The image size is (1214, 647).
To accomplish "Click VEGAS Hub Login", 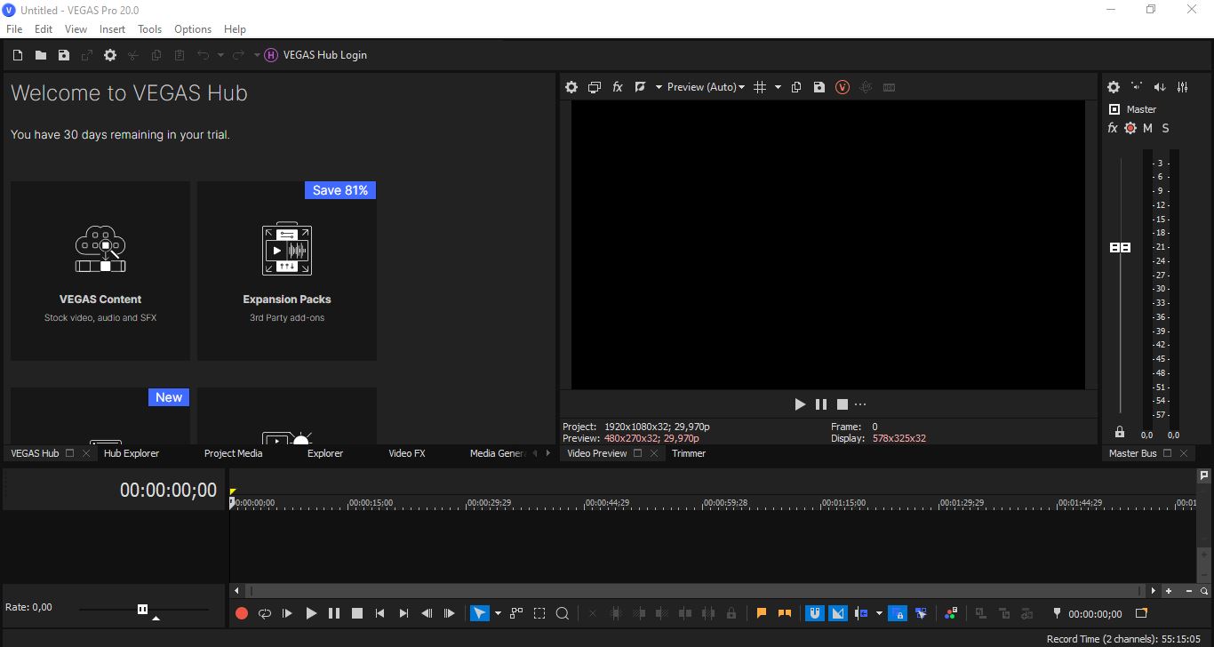I will [325, 55].
